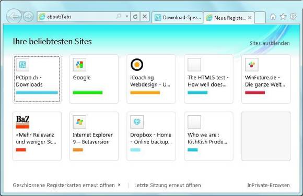
Task: Expand arrow beside Geschlossene Registerkarten
Action: [119, 185]
